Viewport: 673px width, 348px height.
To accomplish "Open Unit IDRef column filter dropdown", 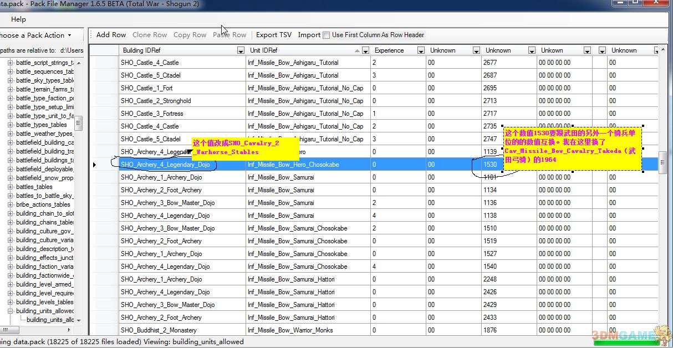I will [365, 50].
